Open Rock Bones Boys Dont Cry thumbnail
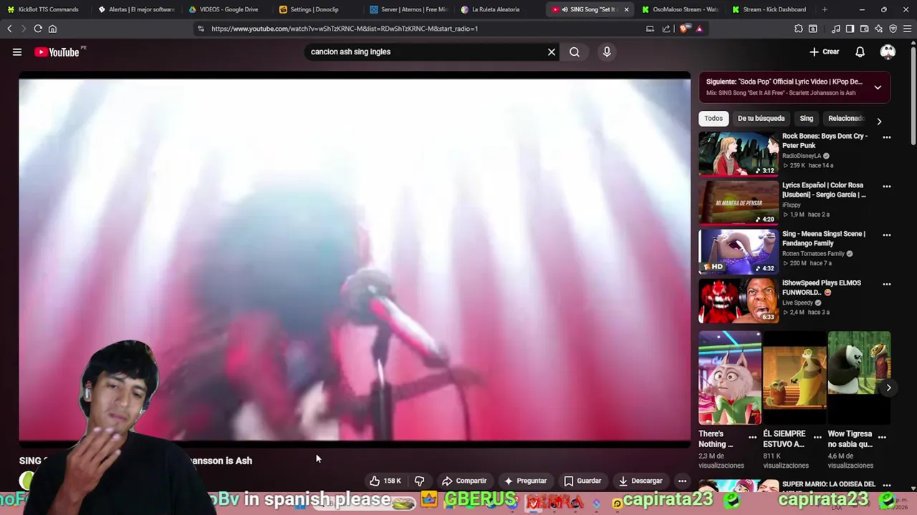 point(739,154)
